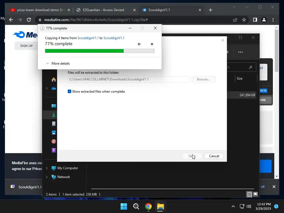
Task: Open Chrome from the taskbar
Action: click(148, 206)
